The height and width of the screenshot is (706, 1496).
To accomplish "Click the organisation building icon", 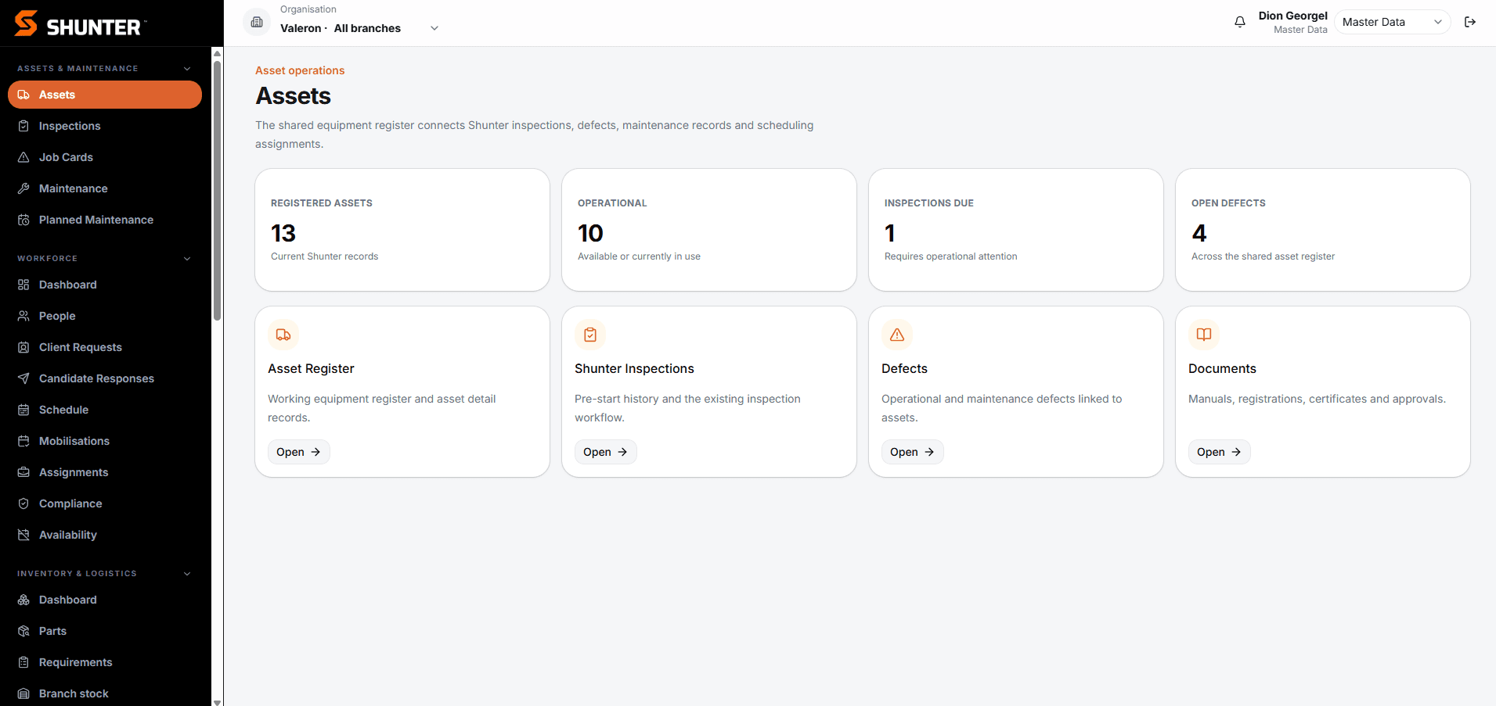I will click(x=257, y=22).
